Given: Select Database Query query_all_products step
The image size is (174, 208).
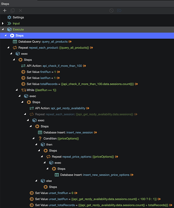Looking at the screenshot, I should tap(87, 42).
